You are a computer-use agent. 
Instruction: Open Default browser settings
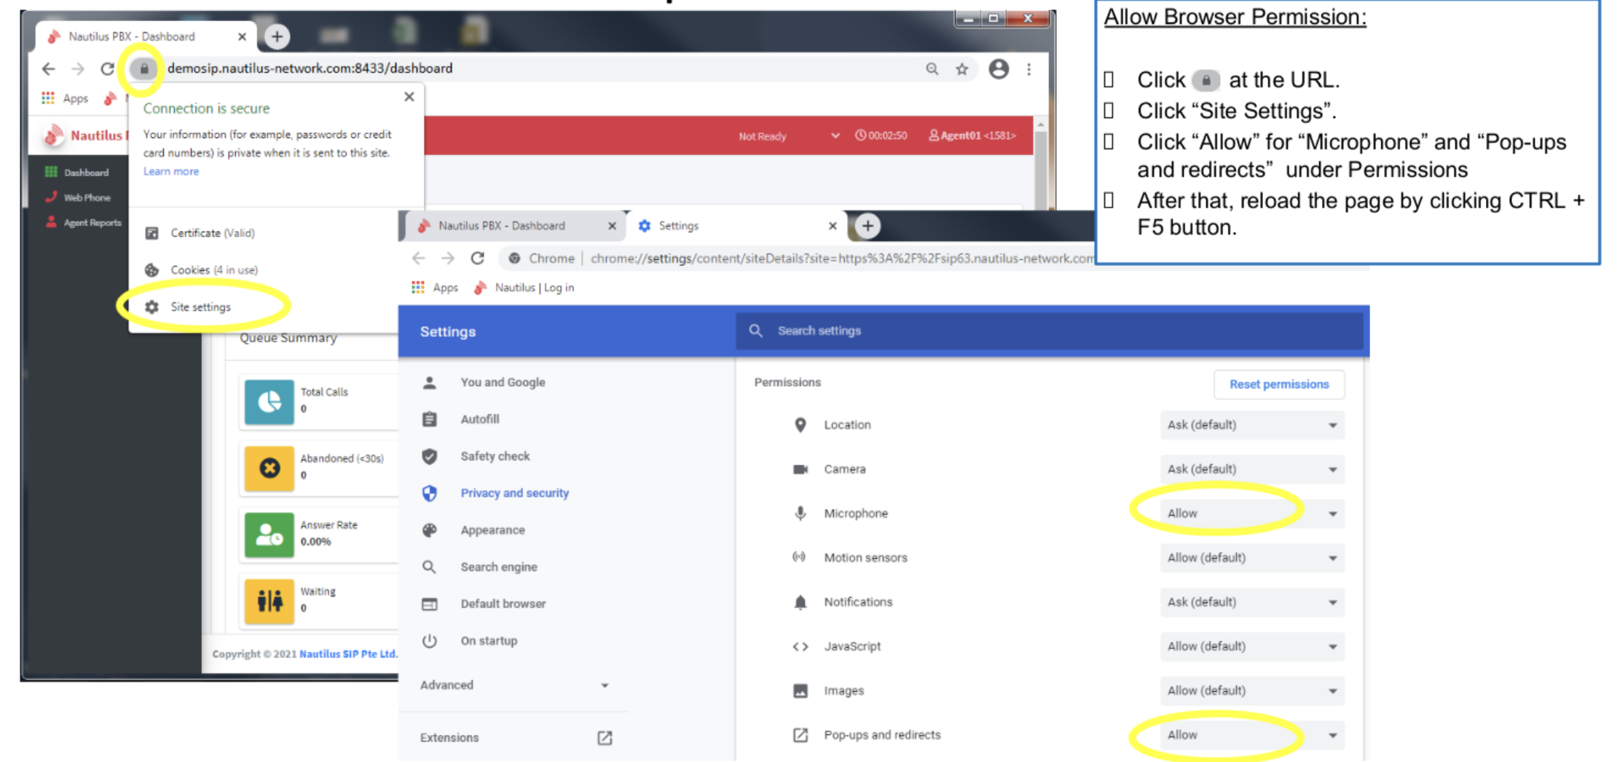[x=503, y=604]
